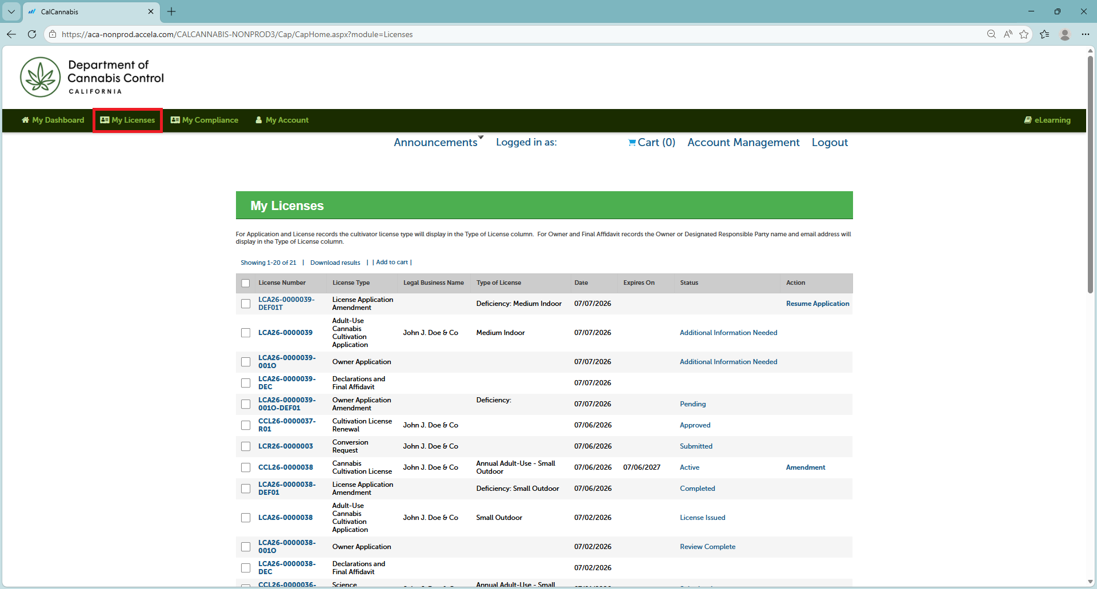1097x589 pixels.
Task: Open My Dashboard menu item
Action: (53, 120)
